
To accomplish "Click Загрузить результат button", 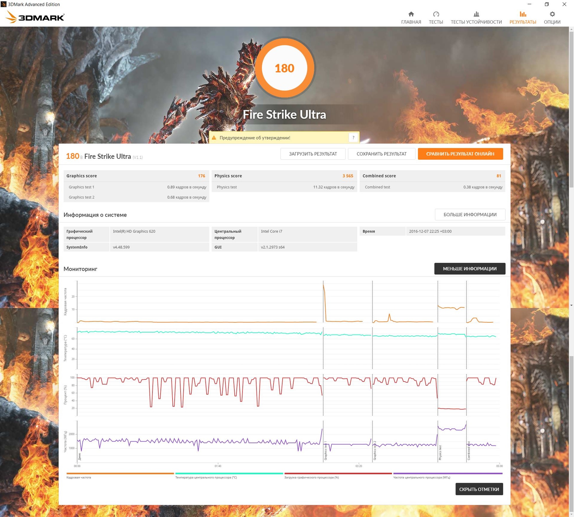I will 313,154.
